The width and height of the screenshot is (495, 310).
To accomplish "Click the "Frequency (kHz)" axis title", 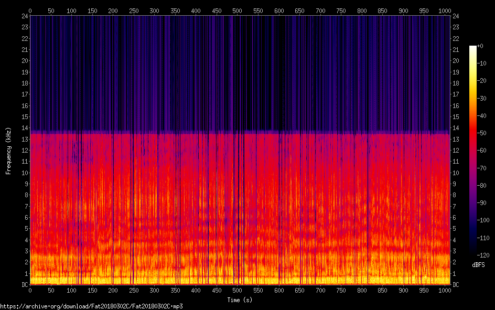I will 8,151.
